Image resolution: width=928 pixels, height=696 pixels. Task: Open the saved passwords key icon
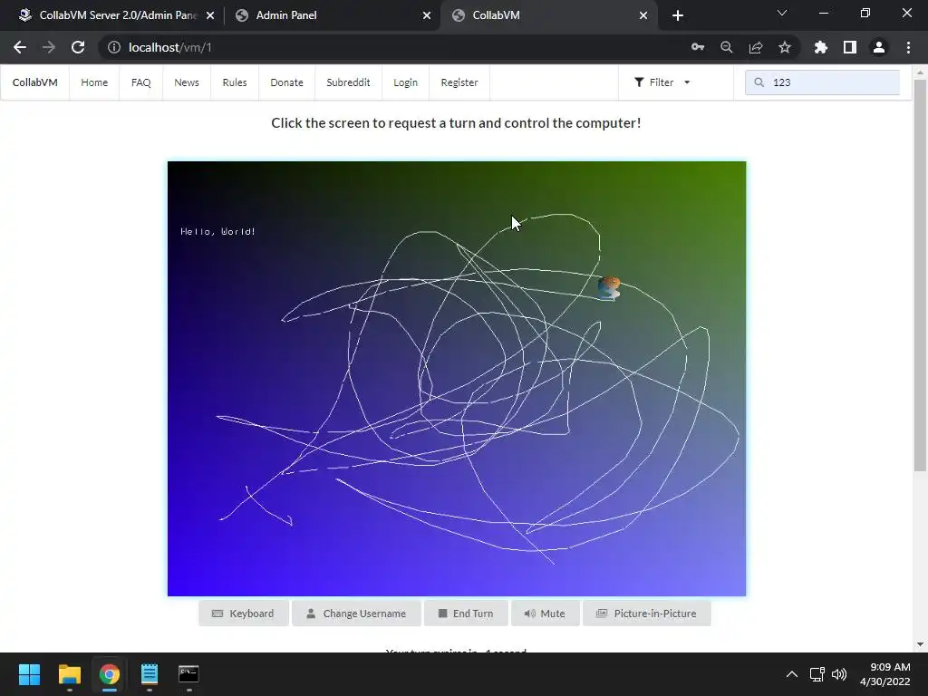(x=698, y=47)
